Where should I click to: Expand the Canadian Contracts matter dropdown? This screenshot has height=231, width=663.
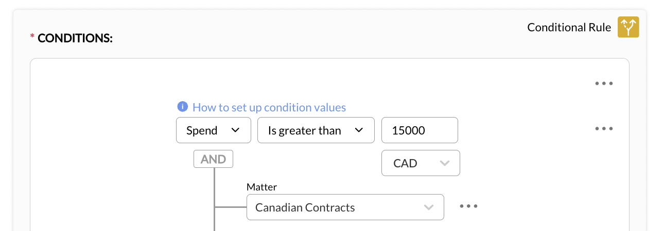point(345,207)
